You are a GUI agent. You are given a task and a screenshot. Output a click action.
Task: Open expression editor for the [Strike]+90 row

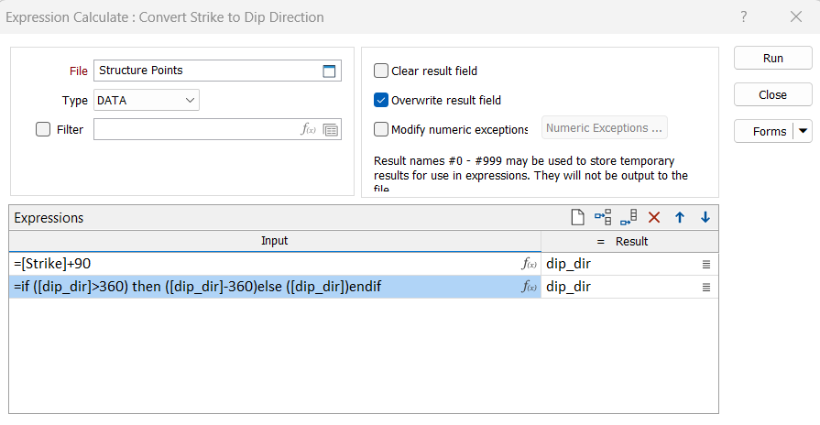pos(529,264)
